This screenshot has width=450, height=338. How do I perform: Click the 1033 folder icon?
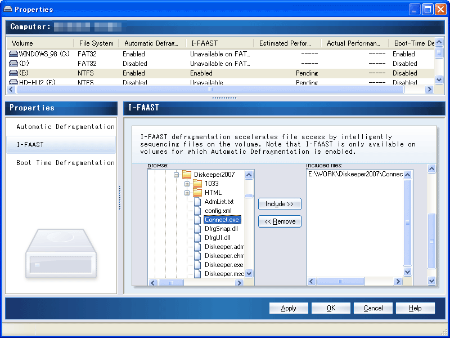197,184
